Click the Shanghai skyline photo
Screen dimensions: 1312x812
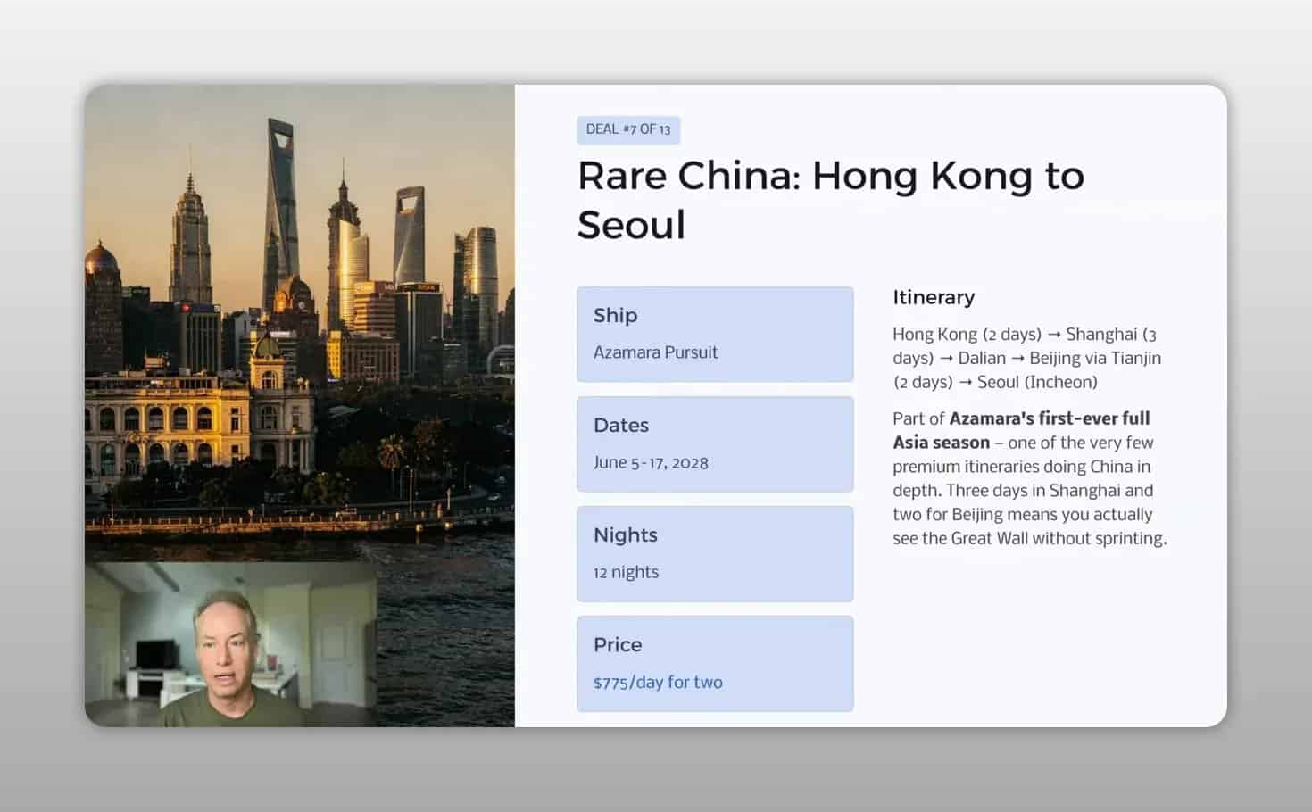tap(300, 321)
